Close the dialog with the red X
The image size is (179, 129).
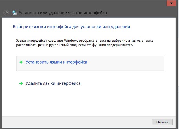(171, 3)
